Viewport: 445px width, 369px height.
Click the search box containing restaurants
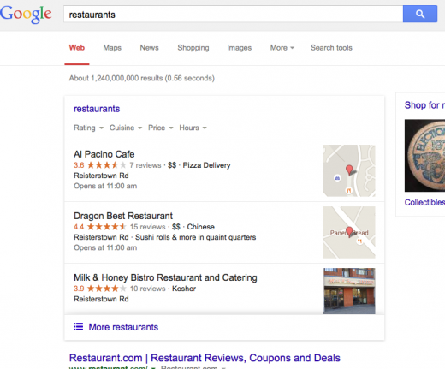234,14
